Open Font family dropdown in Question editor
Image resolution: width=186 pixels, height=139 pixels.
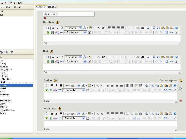coord(75,32)
